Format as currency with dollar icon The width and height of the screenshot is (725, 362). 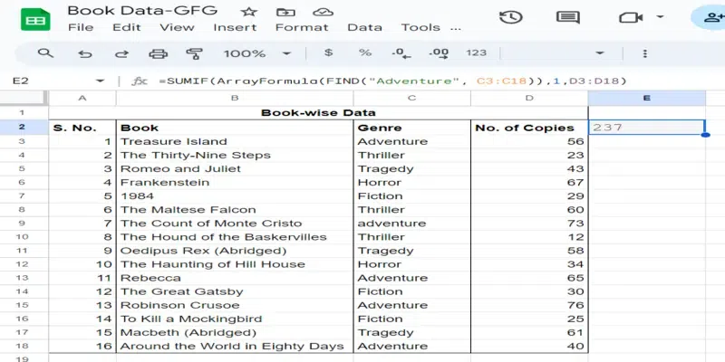[327, 53]
